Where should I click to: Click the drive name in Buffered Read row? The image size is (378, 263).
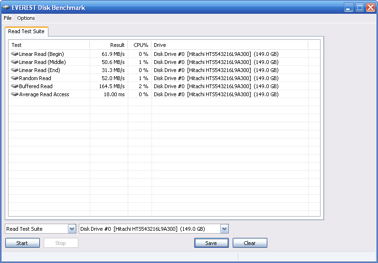[x=216, y=86]
